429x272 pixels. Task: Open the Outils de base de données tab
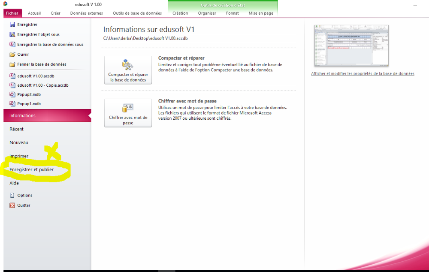(x=137, y=13)
